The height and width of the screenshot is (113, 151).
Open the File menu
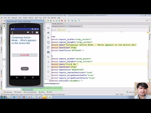pos(2,18)
